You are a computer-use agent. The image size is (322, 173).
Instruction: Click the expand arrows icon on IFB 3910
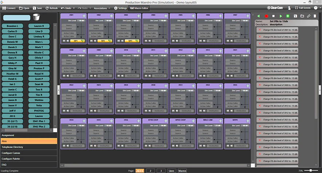pos(139,51)
